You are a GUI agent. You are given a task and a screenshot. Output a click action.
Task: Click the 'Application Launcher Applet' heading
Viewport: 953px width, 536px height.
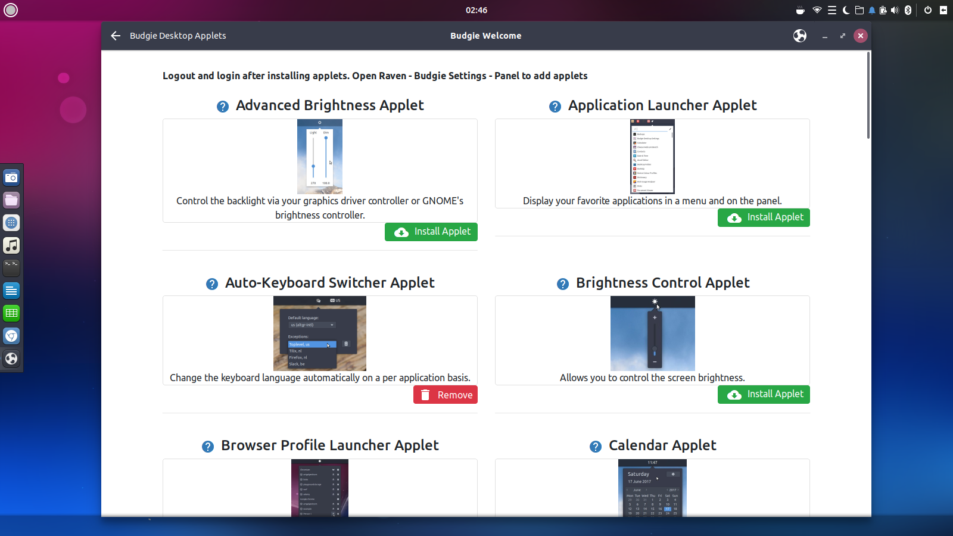tap(662, 105)
